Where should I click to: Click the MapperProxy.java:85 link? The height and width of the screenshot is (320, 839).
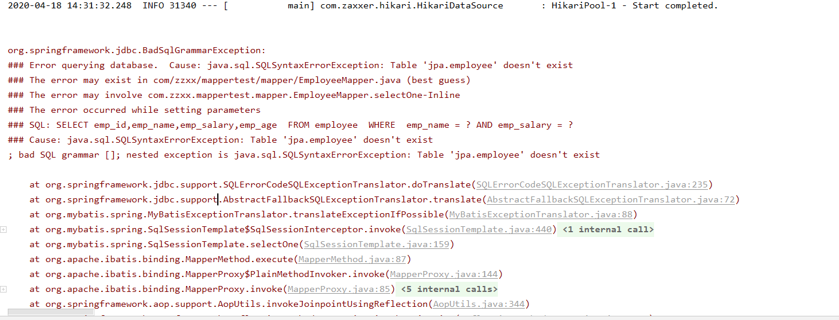(338, 289)
